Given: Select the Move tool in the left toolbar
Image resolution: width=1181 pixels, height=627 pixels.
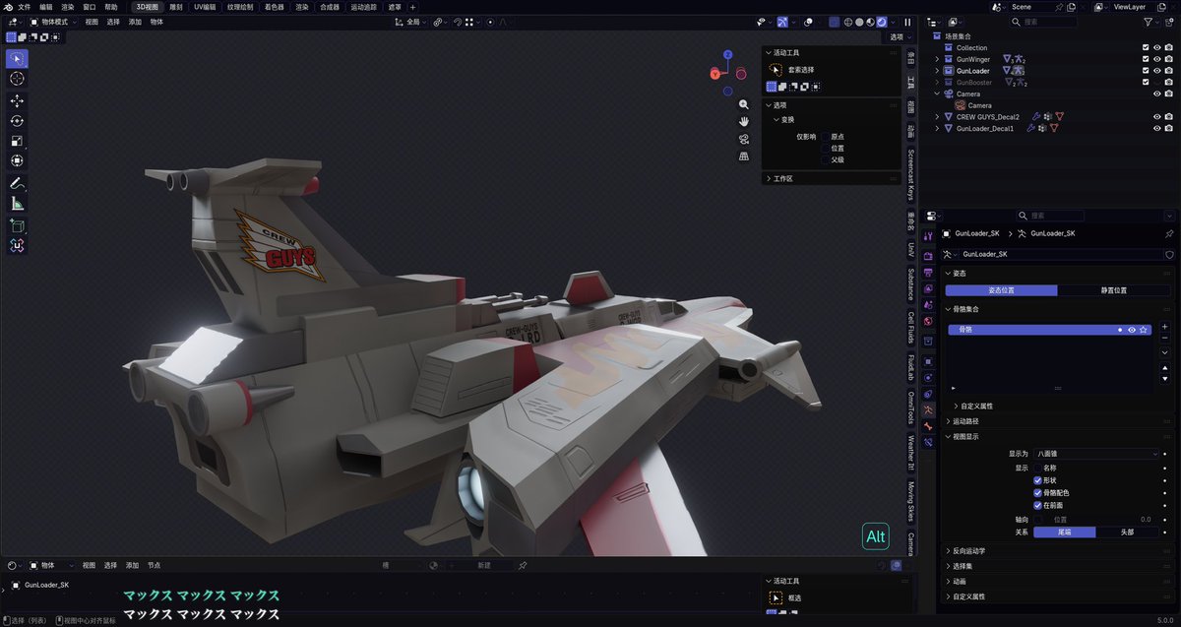Looking at the screenshot, I should pyautogui.click(x=17, y=100).
